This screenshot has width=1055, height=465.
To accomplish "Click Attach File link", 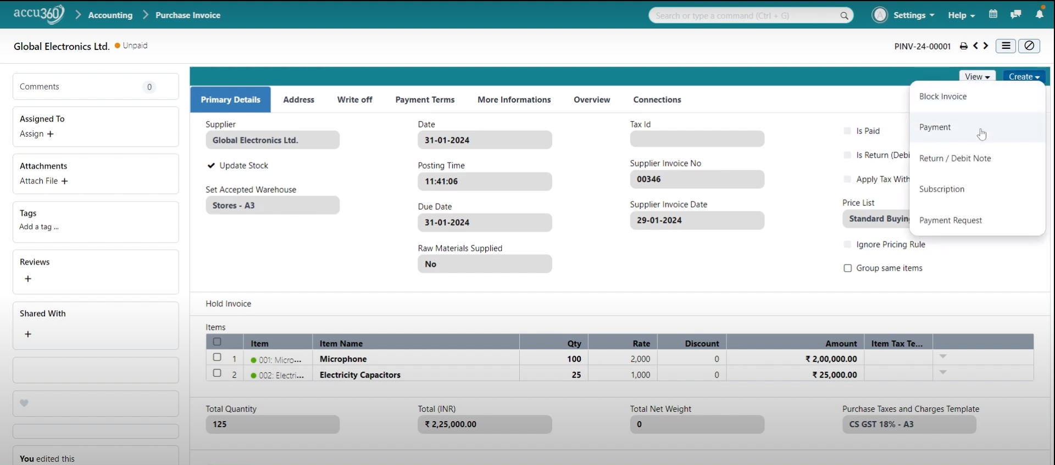I will coord(38,181).
